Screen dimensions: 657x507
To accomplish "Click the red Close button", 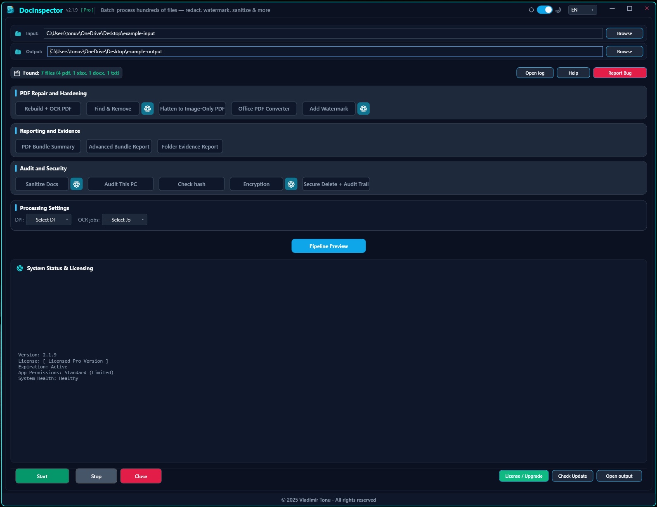I will tap(141, 476).
